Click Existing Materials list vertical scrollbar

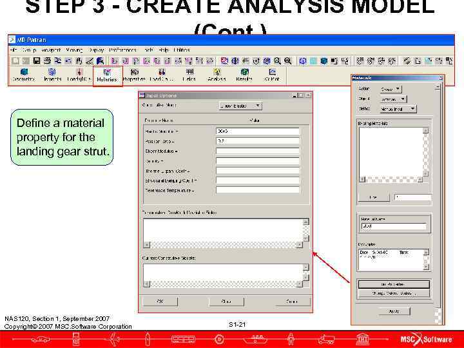point(425,152)
